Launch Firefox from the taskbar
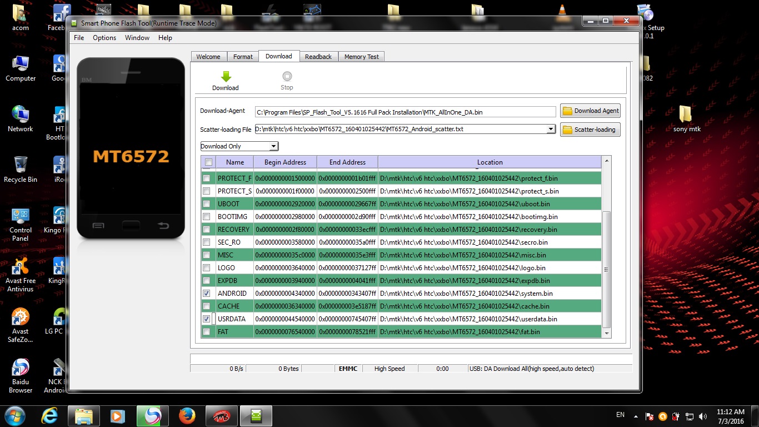This screenshot has width=759, height=427. pos(187,415)
